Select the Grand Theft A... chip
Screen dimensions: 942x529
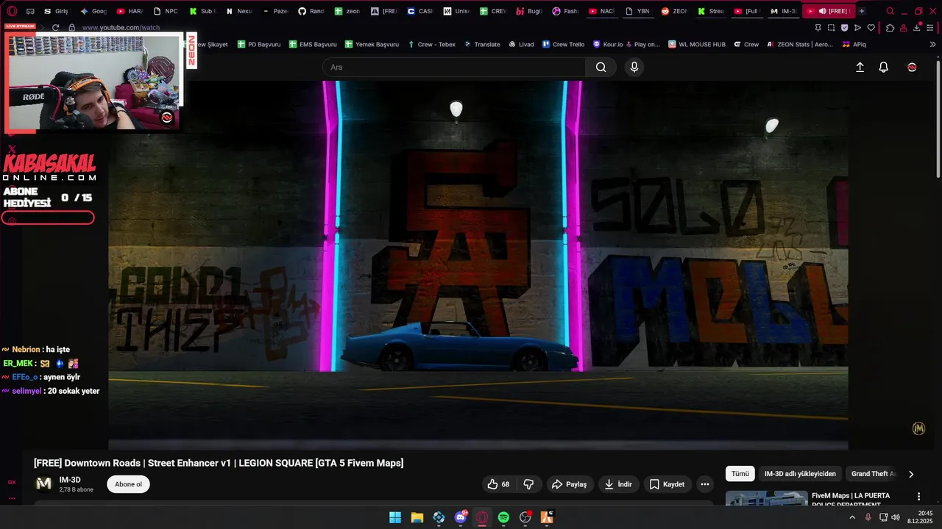click(874, 474)
